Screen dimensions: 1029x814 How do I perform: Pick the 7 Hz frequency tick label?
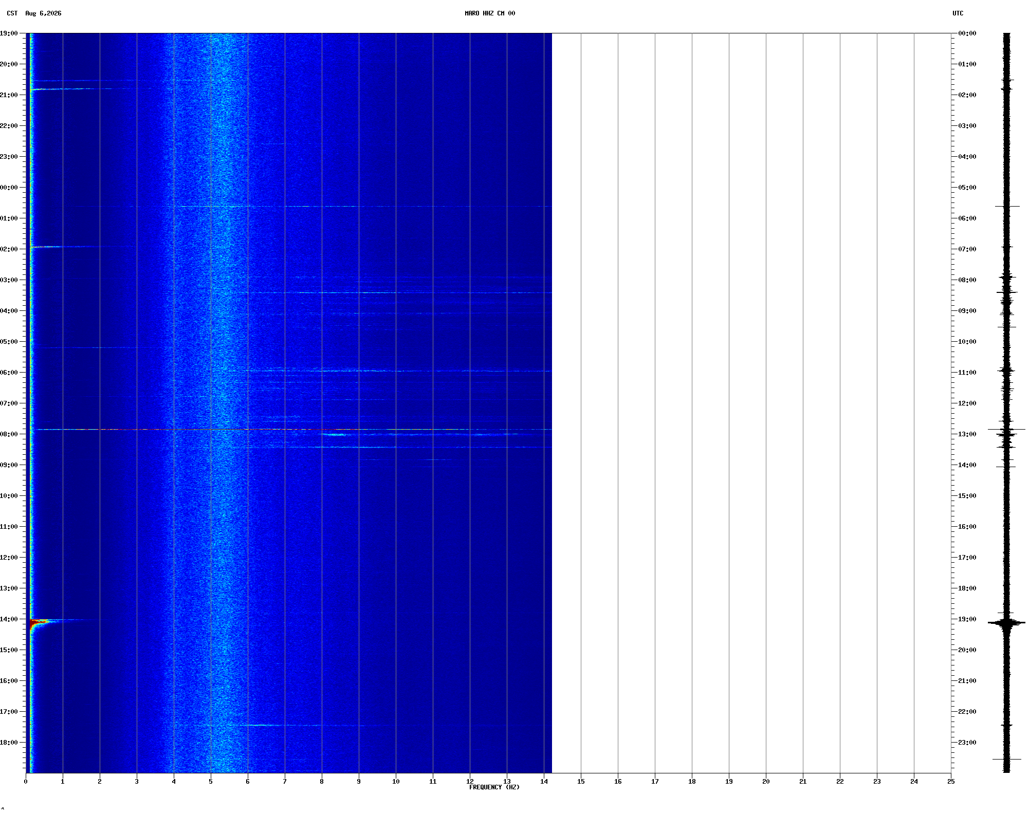285,782
